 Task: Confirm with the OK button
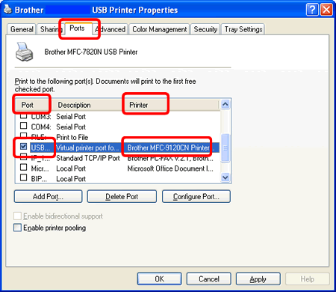coord(159,279)
